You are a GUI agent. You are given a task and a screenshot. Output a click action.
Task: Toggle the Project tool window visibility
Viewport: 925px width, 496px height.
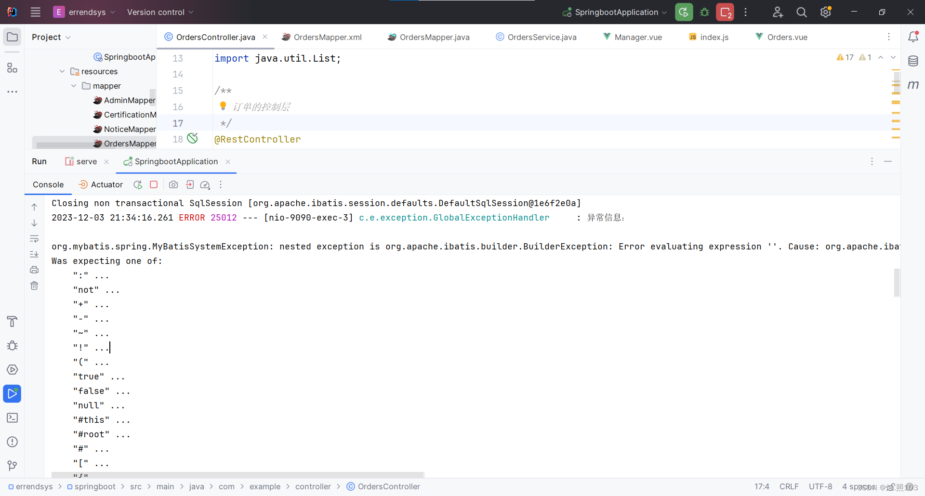click(12, 36)
